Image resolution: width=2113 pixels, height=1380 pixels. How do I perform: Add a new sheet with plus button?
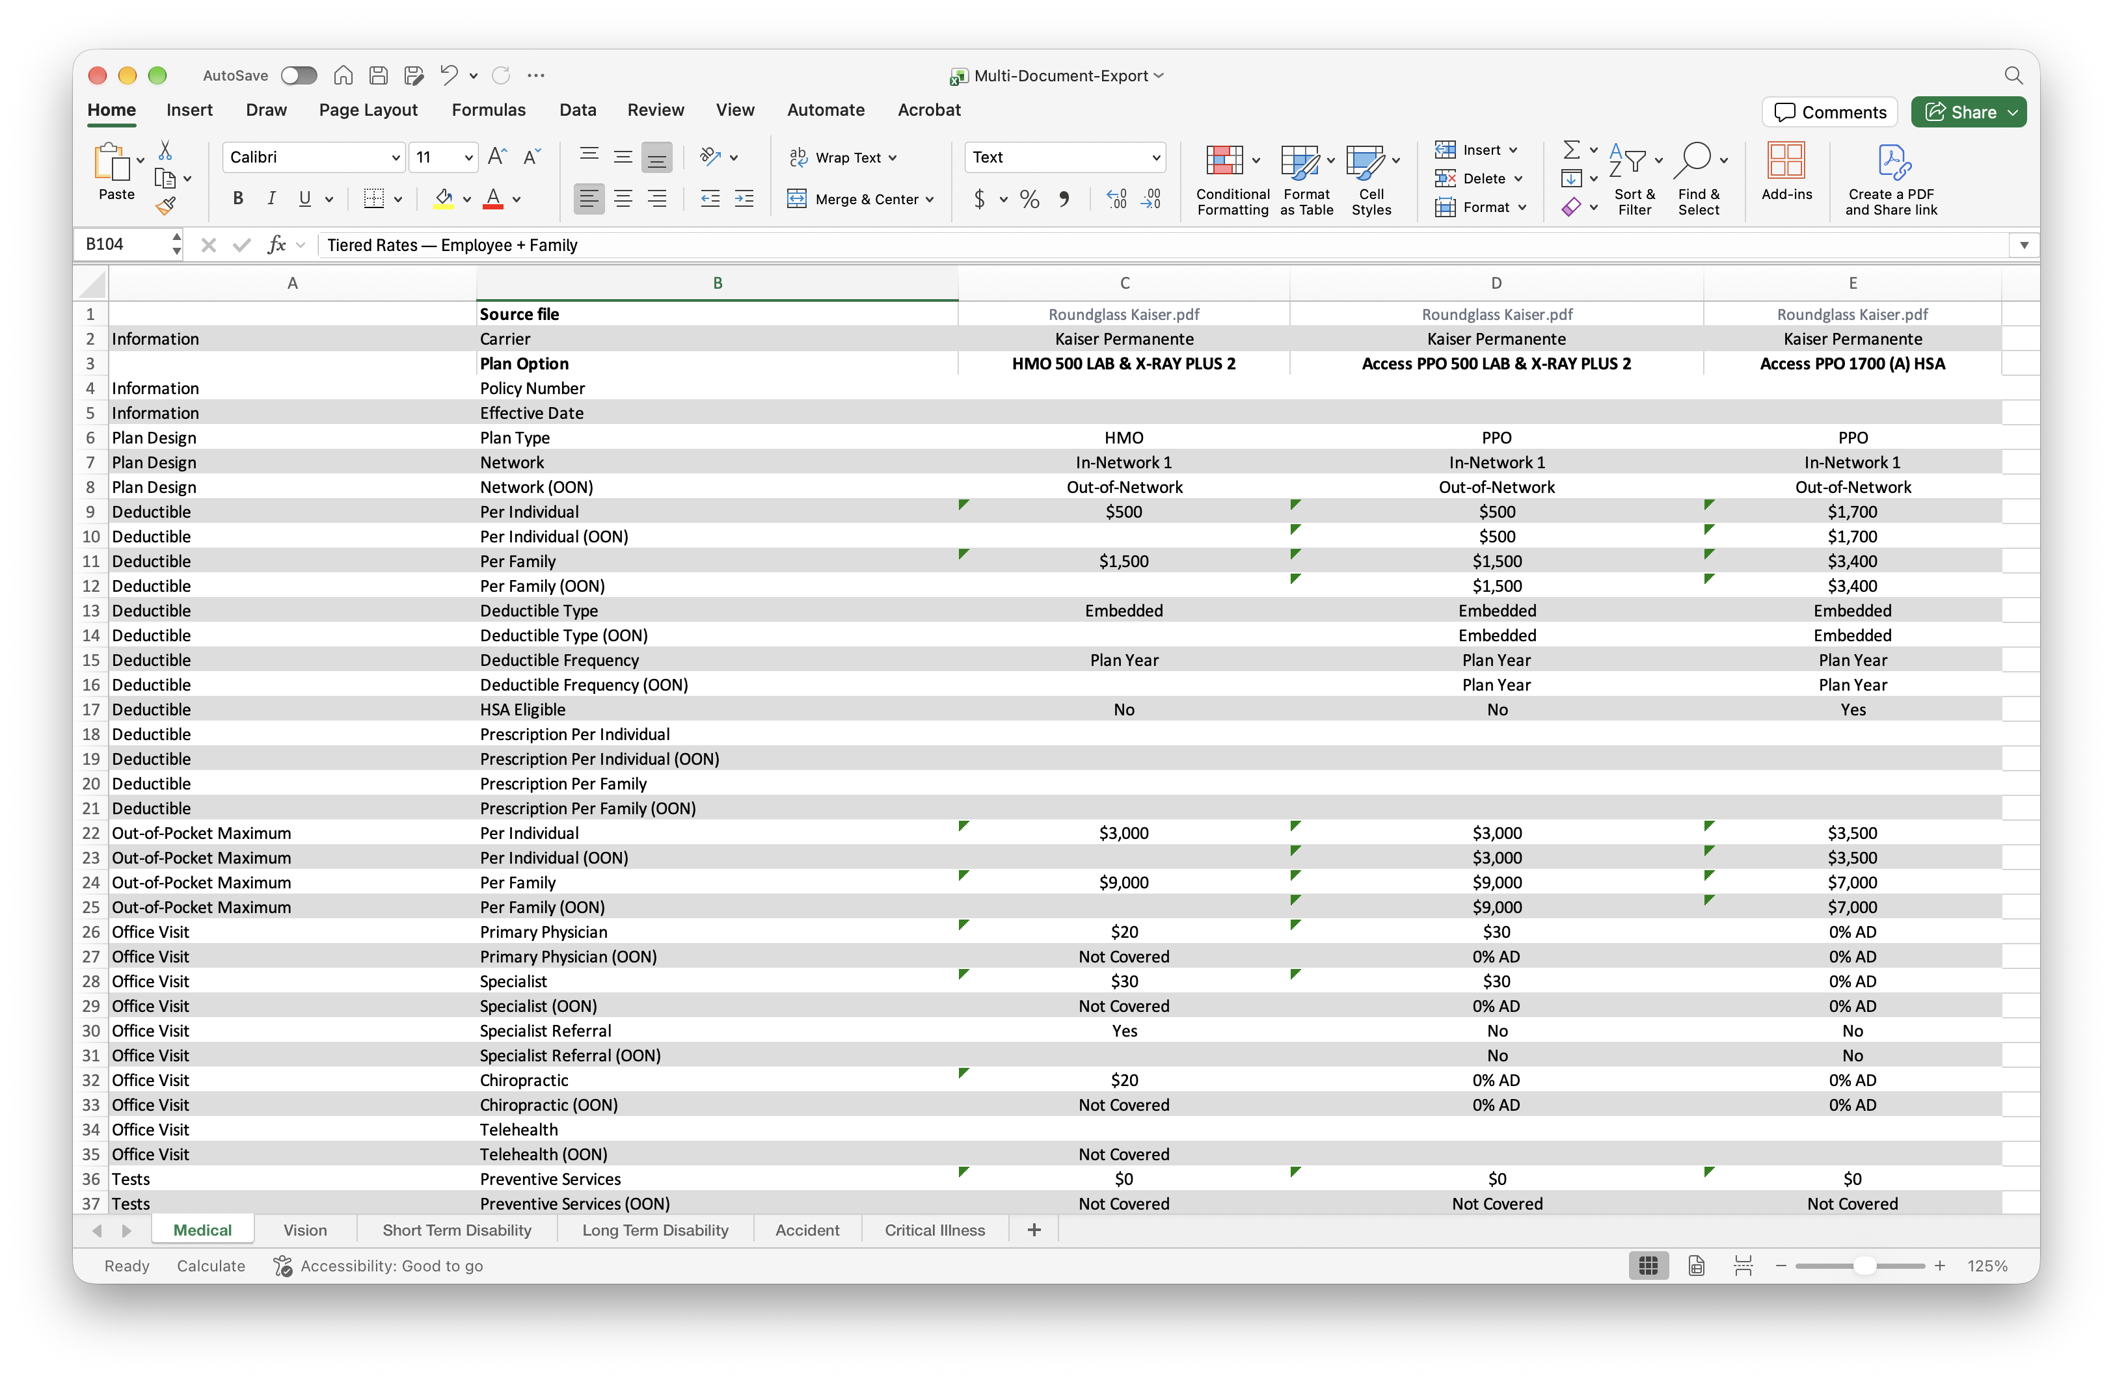[x=1034, y=1230]
